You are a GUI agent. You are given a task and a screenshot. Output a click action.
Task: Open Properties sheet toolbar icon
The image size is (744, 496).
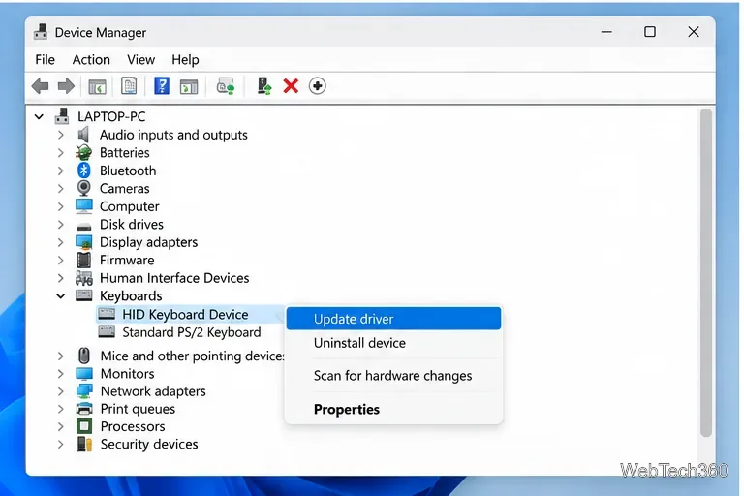[x=129, y=86]
